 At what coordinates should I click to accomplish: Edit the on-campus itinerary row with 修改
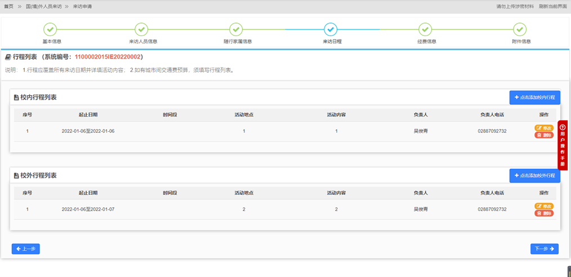[x=544, y=128]
